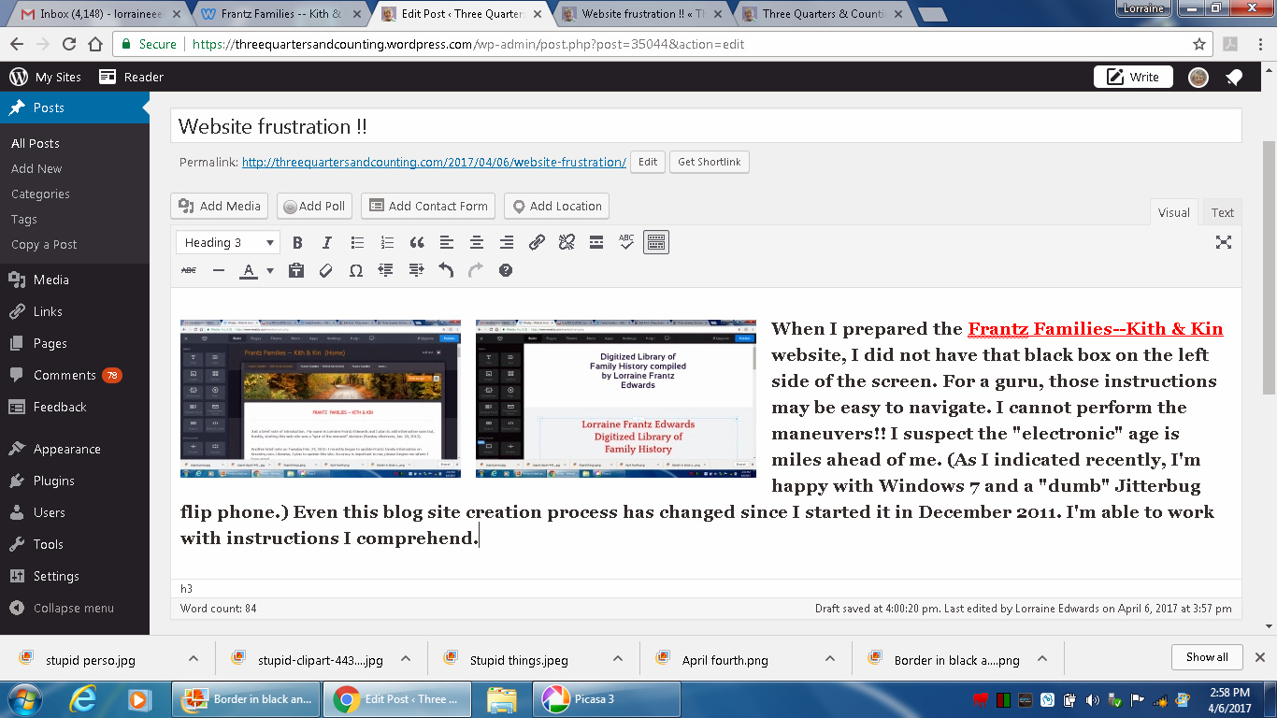
Task: Switch to the Text editor tab
Action: (x=1222, y=212)
